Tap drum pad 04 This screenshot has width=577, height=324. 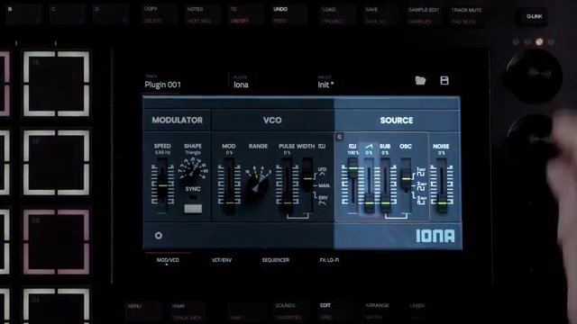tap(56, 306)
